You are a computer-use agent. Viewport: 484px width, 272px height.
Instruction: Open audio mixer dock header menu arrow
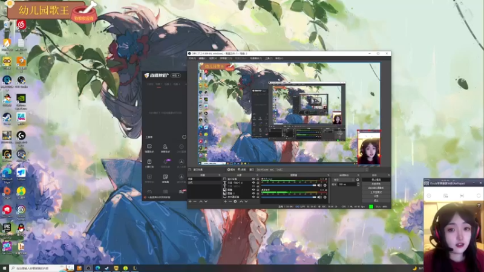click(328, 175)
